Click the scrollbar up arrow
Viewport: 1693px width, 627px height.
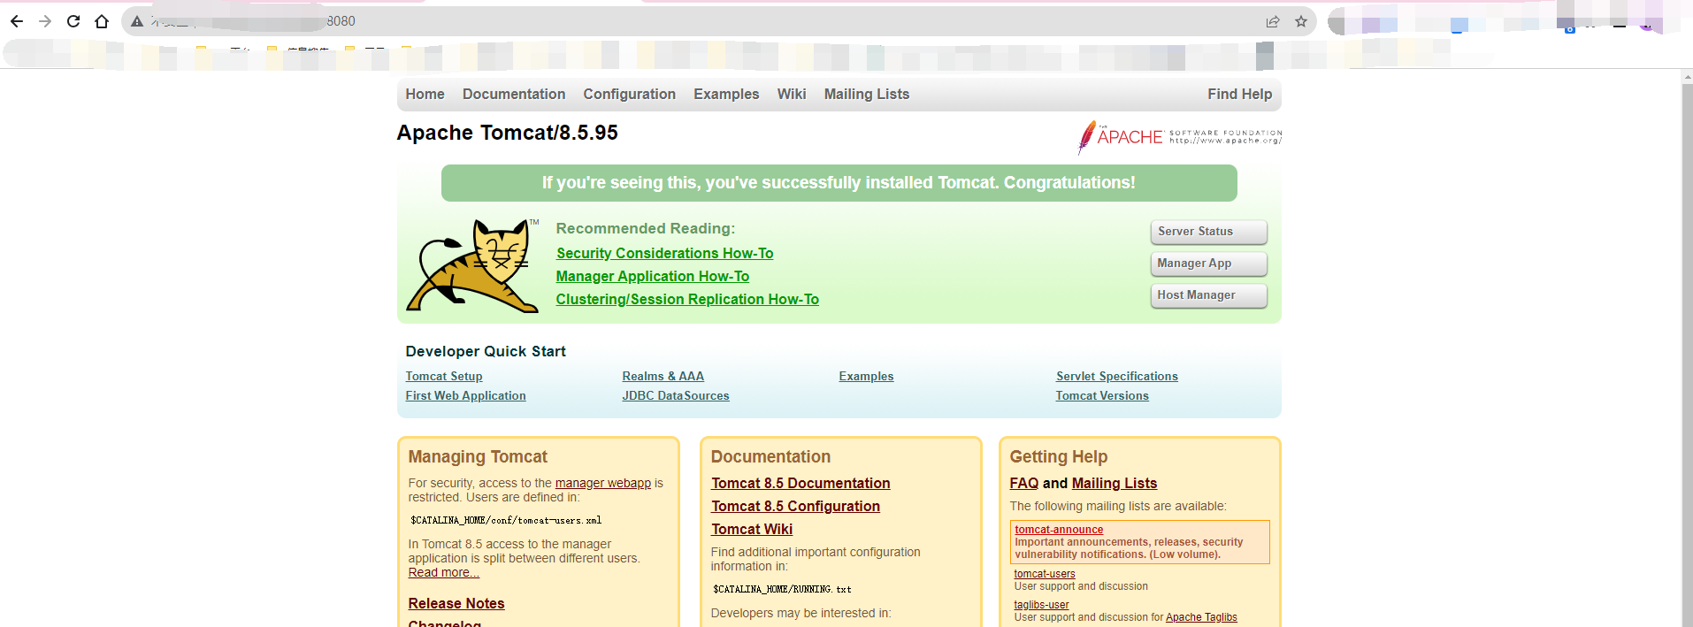[1687, 77]
